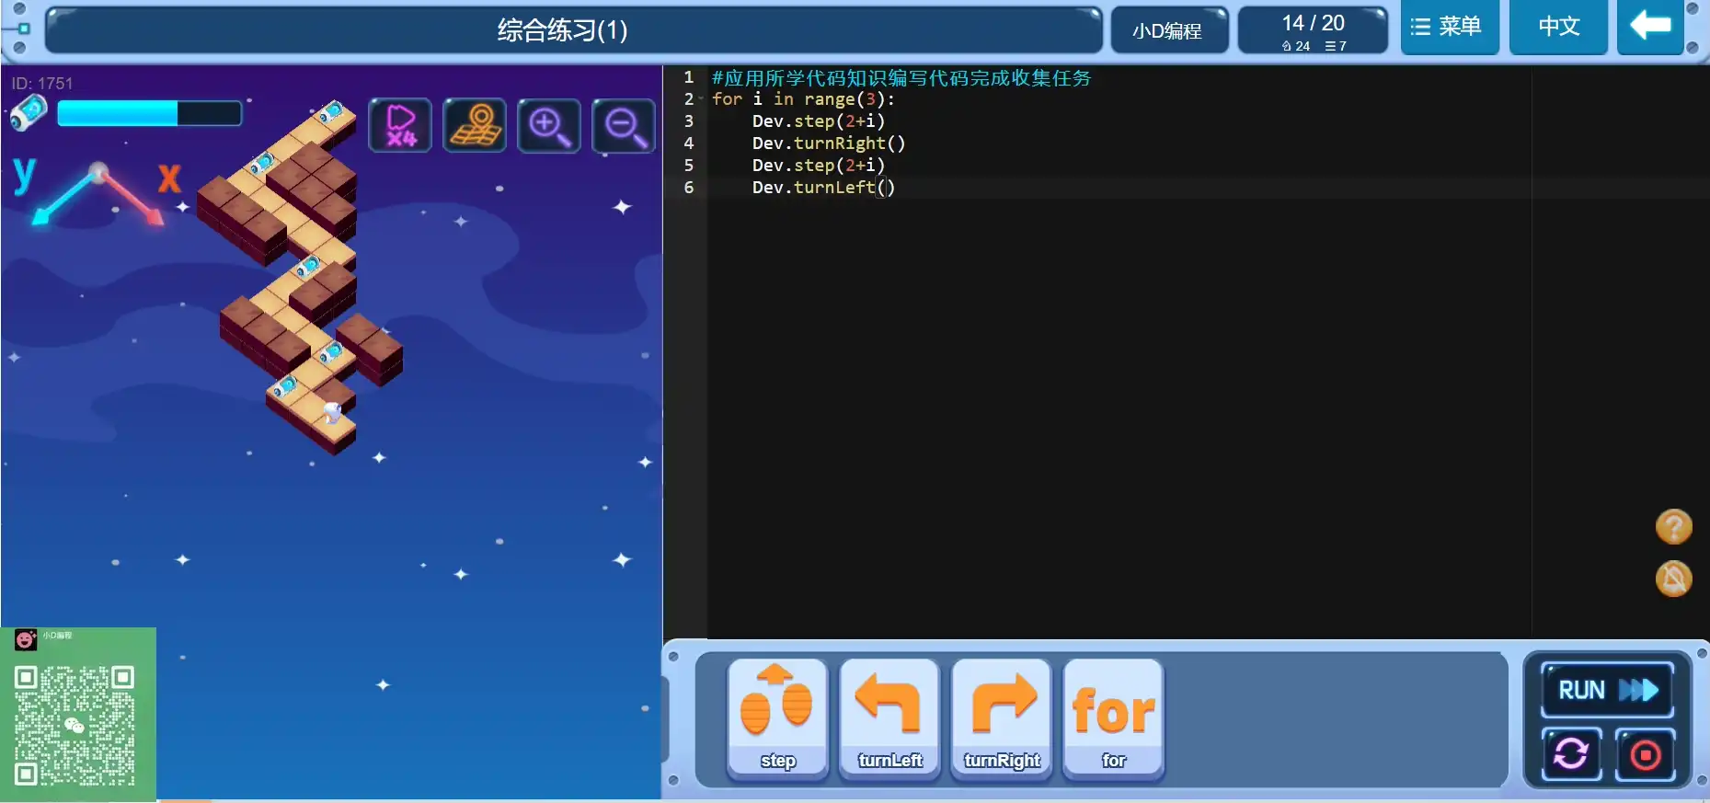Zoom in on the game map
Viewport: 1710px width, 803px height.
tap(549, 125)
